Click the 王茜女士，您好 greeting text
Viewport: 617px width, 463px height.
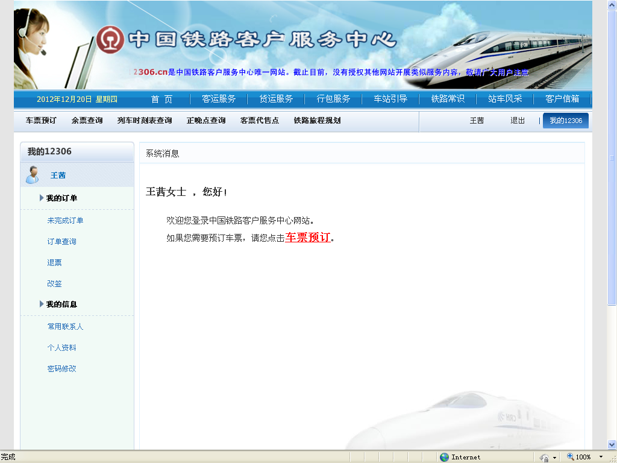(x=186, y=192)
